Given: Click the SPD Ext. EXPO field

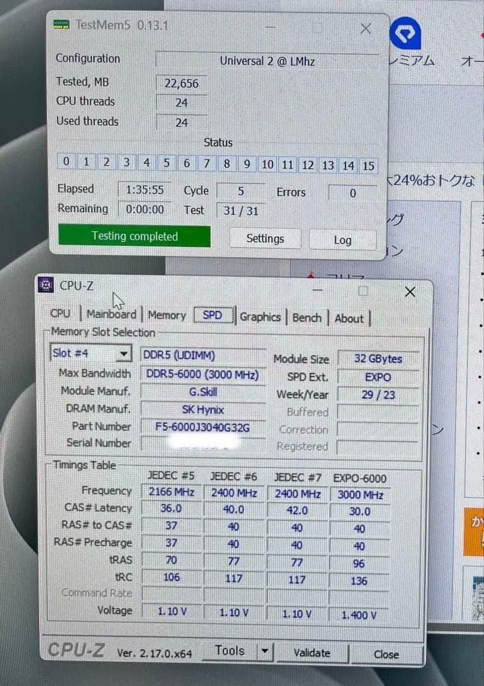Looking at the screenshot, I should click(x=378, y=377).
